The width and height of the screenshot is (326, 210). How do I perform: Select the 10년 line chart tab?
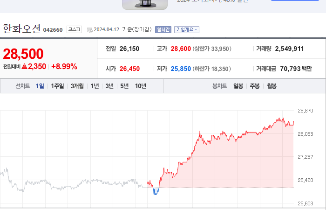tap(141, 86)
